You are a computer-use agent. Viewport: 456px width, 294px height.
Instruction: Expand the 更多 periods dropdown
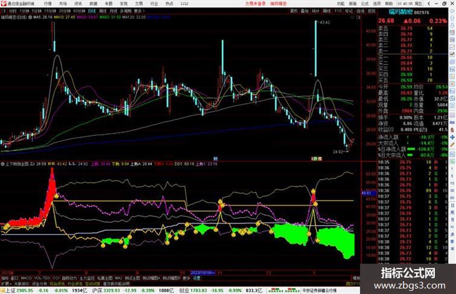[x=138, y=11]
